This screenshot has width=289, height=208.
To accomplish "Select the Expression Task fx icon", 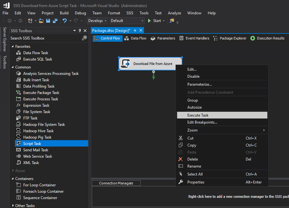I will coord(18,105).
